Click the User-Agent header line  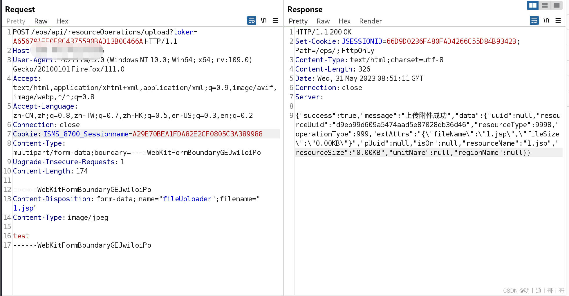coord(132,60)
